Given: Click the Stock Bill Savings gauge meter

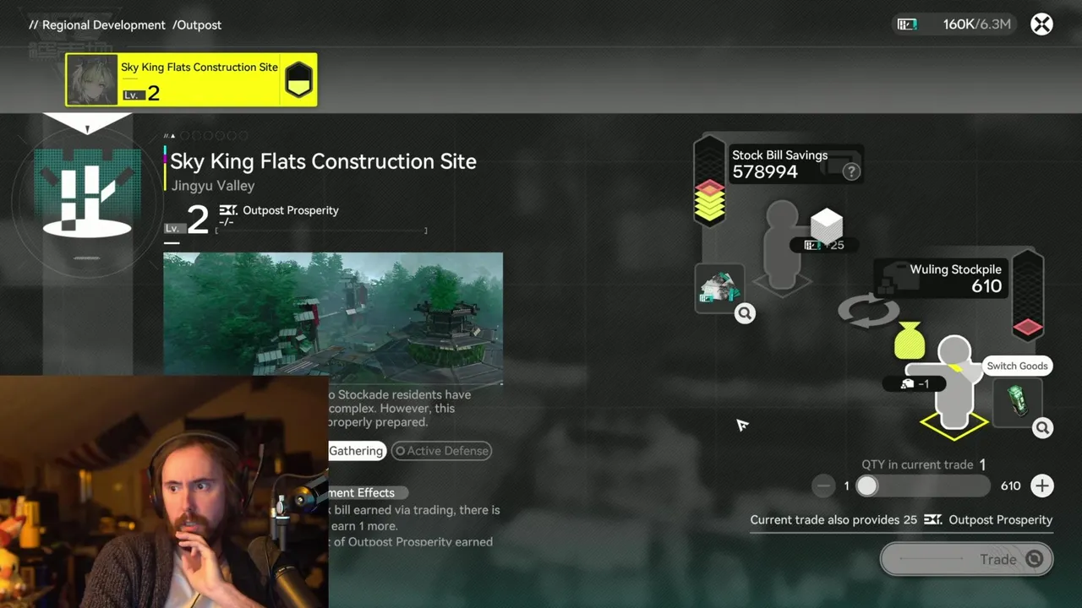Looking at the screenshot, I should [709, 182].
